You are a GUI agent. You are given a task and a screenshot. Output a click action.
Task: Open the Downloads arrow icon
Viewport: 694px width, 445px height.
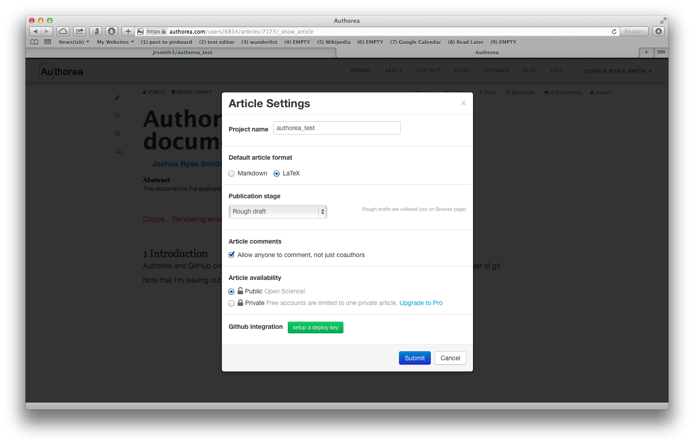[659, 31]
